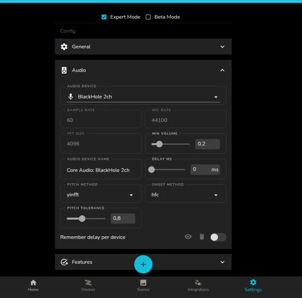Click the Features checkmark icon
Viewport: 302px width, 298px height.
[x=64, y=262]
